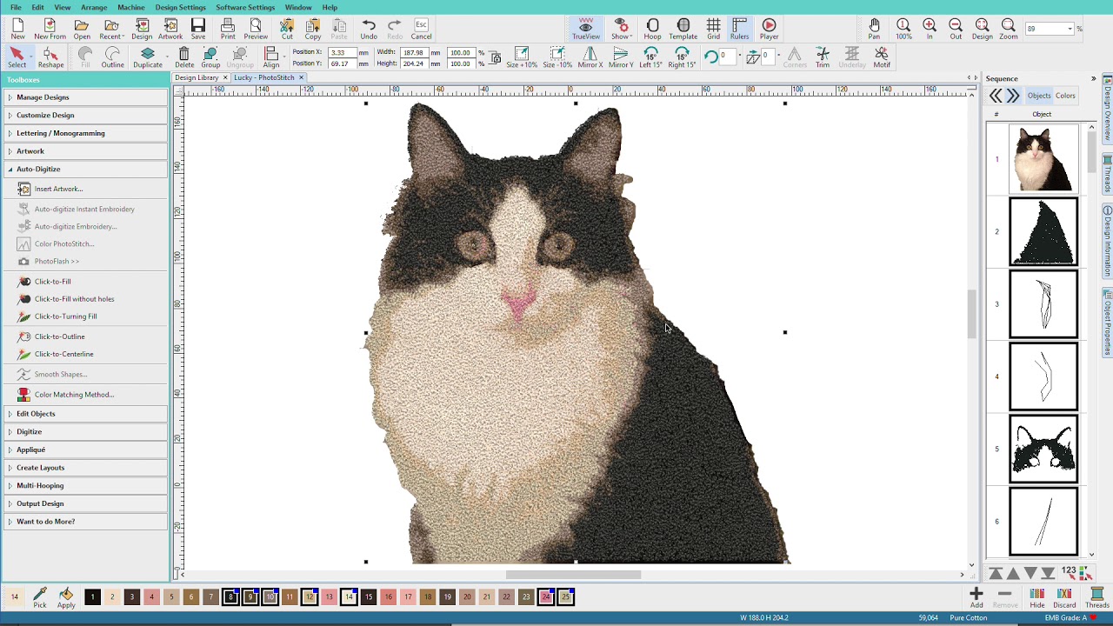Select thread color swatch 1
1113x626 pixels.
pos(92,596)
